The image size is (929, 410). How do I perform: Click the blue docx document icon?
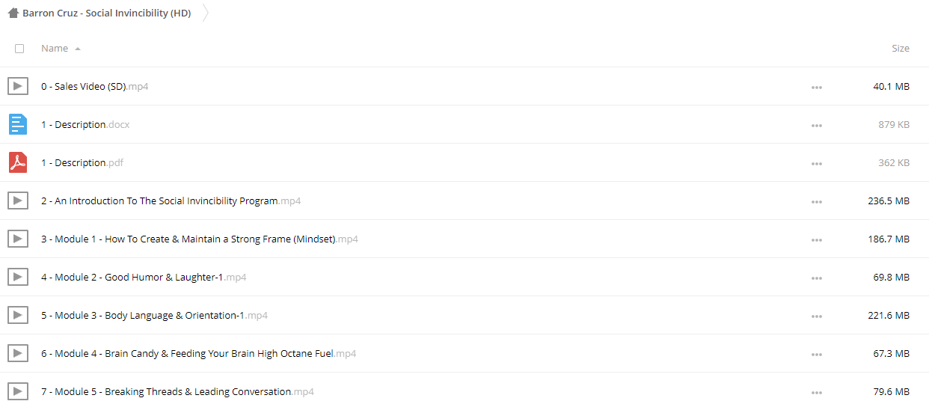point(18,124)
